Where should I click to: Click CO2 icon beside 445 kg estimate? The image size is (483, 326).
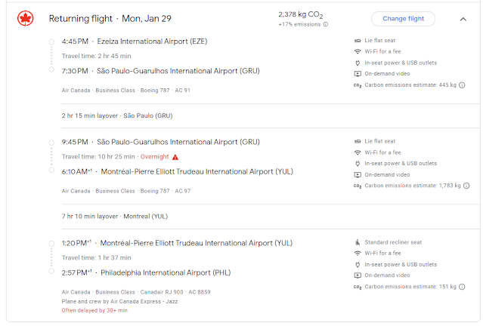(x=358, y=85)
